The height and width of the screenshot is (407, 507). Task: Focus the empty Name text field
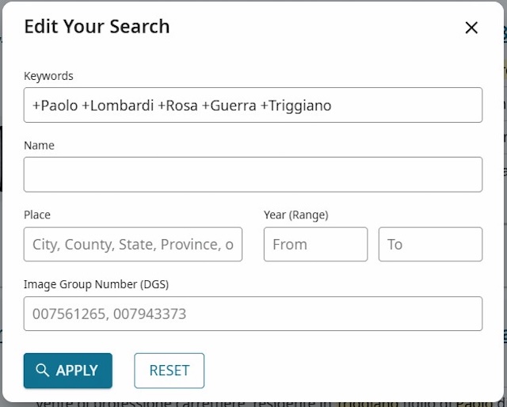pos(253,174)
